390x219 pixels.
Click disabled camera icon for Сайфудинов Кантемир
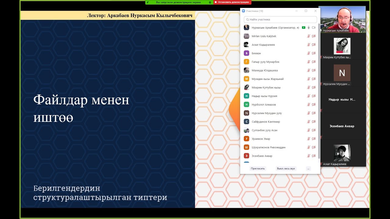314,121
